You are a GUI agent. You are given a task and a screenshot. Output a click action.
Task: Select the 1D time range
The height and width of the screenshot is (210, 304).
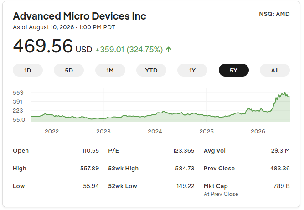[x=28, y=70]
